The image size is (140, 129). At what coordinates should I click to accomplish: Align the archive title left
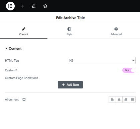(112, 100)
